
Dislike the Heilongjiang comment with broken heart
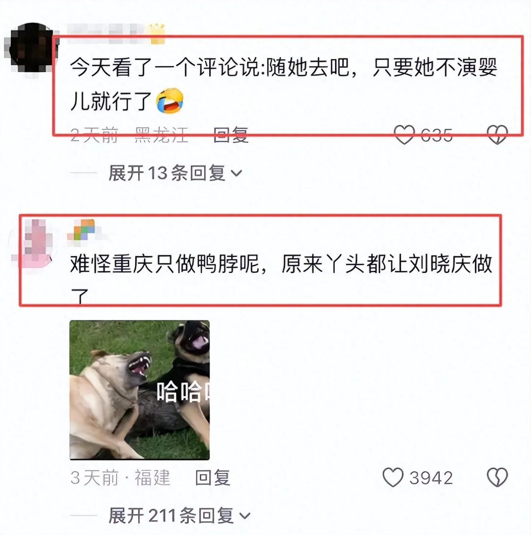[497, 135]
